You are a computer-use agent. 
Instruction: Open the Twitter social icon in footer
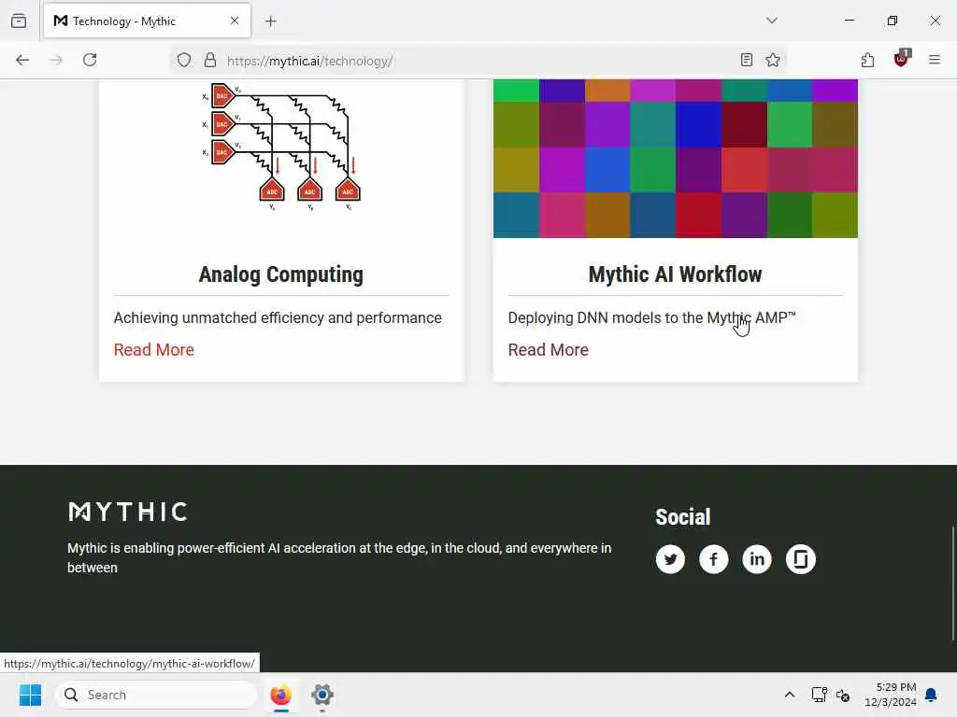click(670, 559)
